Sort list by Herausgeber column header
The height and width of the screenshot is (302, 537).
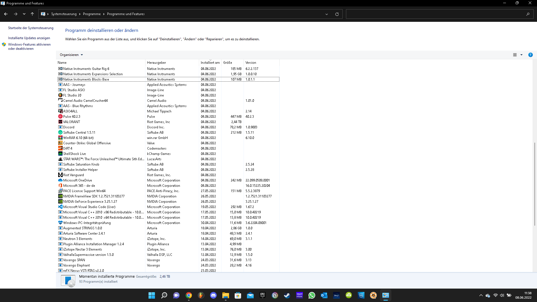click(172, 63)
